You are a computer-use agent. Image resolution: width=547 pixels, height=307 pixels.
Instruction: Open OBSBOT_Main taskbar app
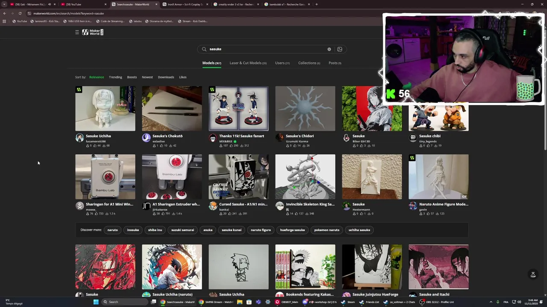(287, 302)
